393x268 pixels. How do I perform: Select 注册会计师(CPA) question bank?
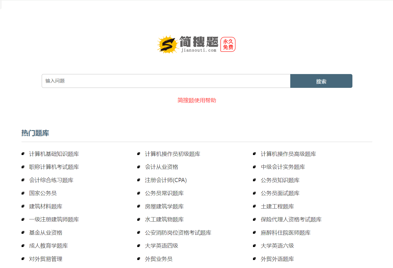pos(166,180)
